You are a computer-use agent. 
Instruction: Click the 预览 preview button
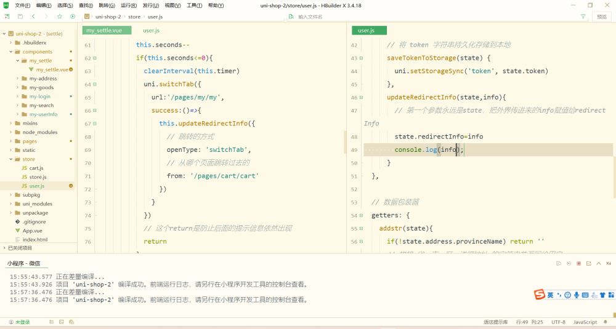[601, 17]
